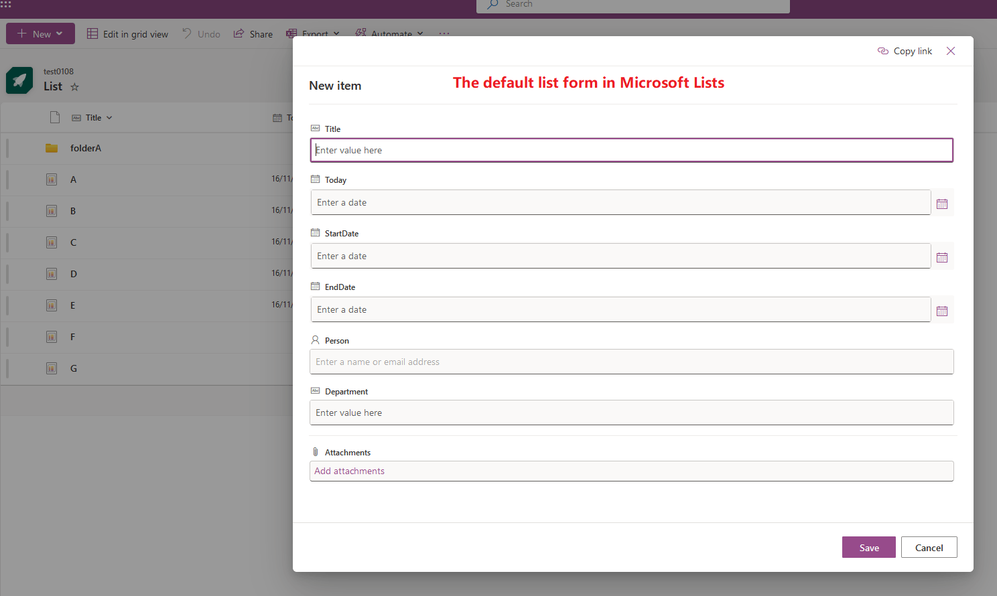Open the StartDate calendar picker icon
This screenshot has width=997, height=596.
[x=942, y=257]
